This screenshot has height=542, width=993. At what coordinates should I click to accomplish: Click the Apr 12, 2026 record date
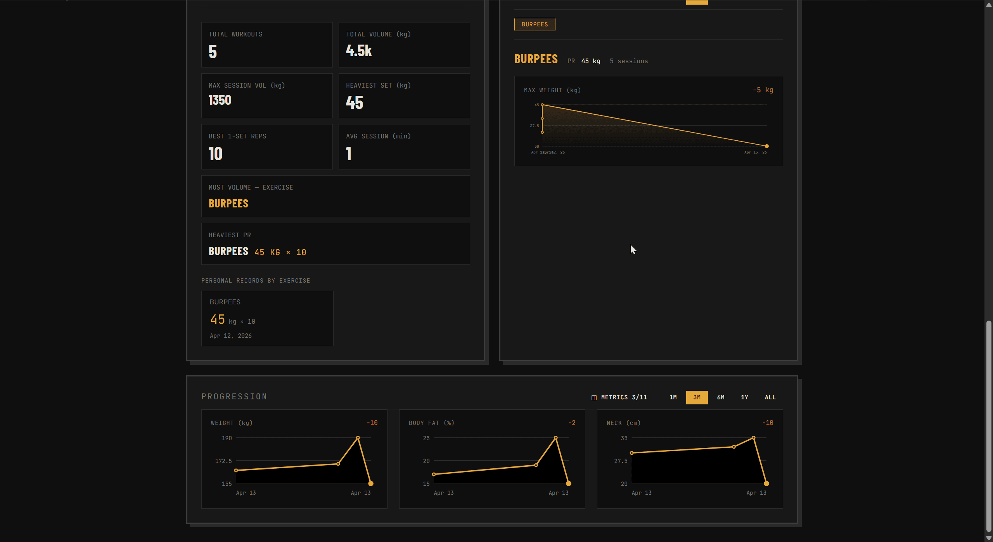231,336
